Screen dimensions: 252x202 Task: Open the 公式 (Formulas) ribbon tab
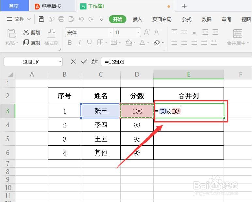click(x=187, y=19)
